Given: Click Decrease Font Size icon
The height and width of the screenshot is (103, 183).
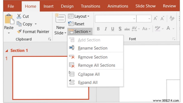Looking at the screenshot, I should pos(162,18).
